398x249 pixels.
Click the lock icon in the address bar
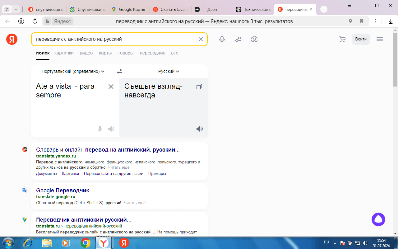click(x=47, y=21)
